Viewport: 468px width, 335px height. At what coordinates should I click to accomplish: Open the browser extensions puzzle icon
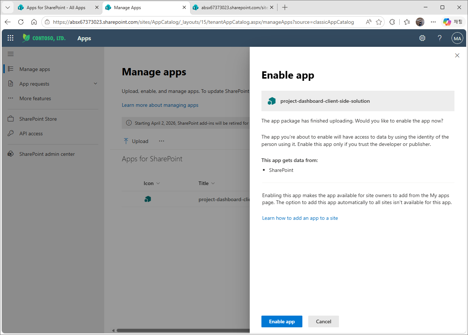pyautogui.click(x=392, y=22)
